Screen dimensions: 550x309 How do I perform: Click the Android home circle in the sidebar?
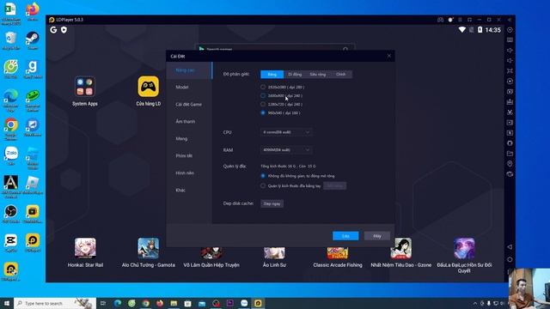pyautogui.click(x=510, y=259)
